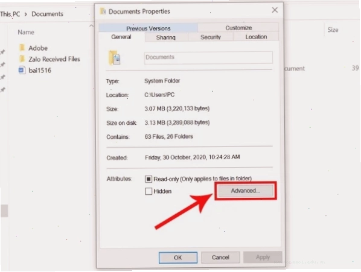This screenshot has width=361, height=272.
Task: Click the 3.07 MB size value
Action: (x=177, y=109)
